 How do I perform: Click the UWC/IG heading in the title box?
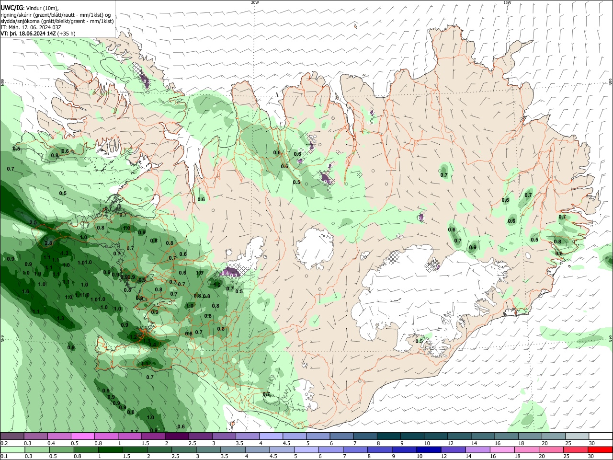point(11,8)
